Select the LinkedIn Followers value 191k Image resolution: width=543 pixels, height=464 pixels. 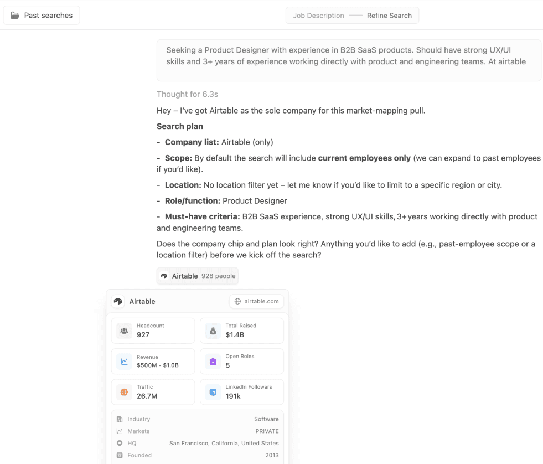[x=233, y=396]
